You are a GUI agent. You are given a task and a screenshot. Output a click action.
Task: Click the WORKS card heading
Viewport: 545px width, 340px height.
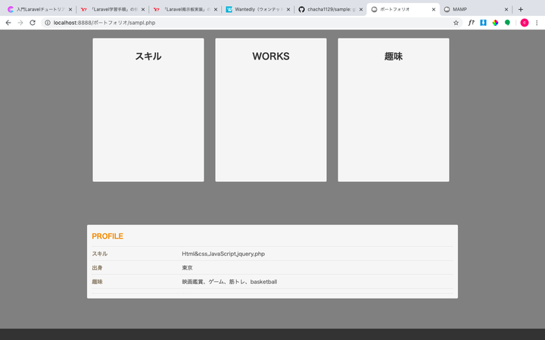pos(271,56)
